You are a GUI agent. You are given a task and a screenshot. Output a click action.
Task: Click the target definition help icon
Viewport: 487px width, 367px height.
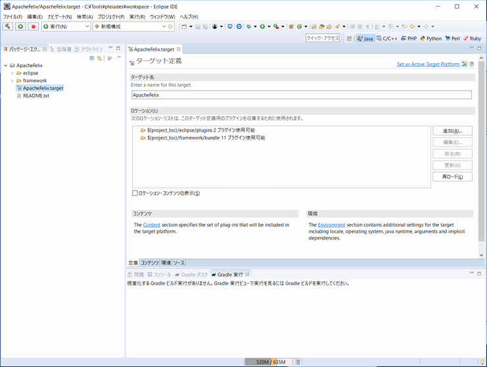(472, 64)
